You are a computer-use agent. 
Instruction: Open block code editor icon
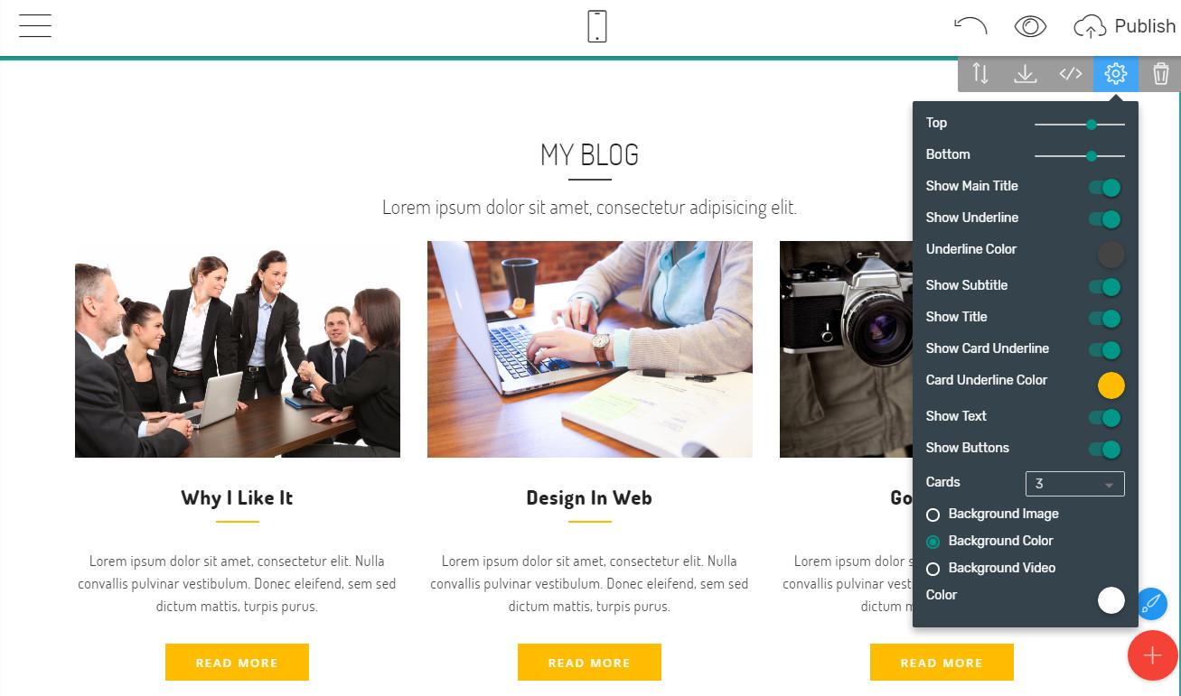(x=1071, y=74)
